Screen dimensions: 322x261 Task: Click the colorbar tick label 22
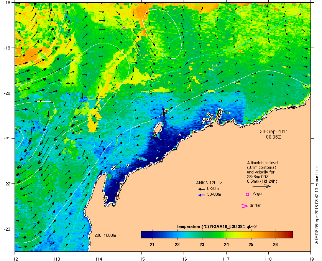[177, 244]
